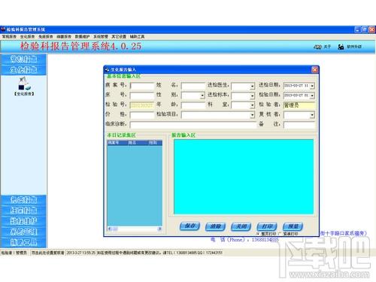Image resolution: width=376 pixels, height=282 pixels.
Task: Click the 软件升级 icon in header
Action: pyautogui.click(x=341, y=47)
